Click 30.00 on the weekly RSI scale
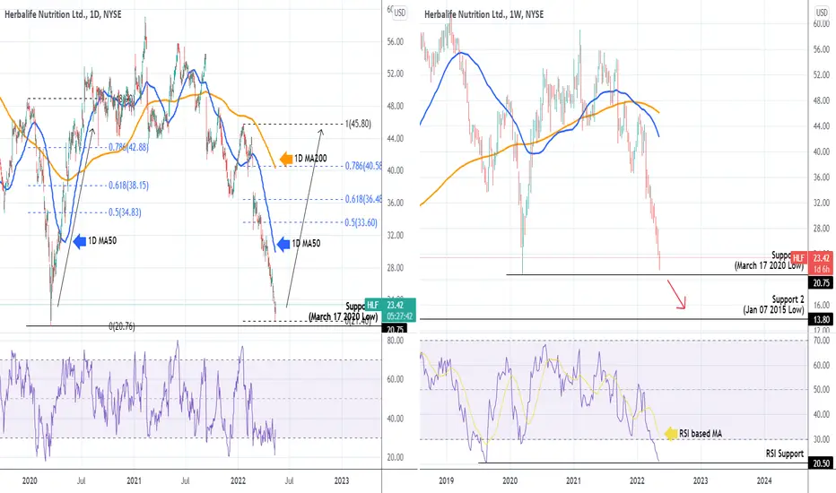The height and width of the screenshot is (493, 836). (x=822, y=439)
